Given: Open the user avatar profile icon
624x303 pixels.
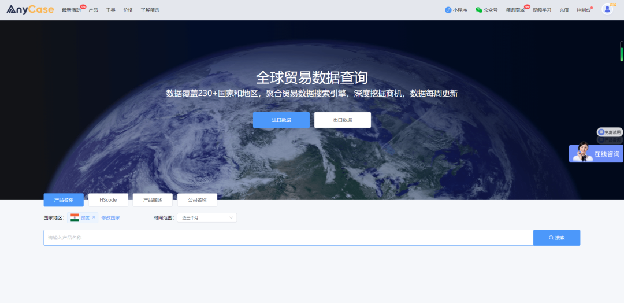Looking at the screenshot, I should (x=607, y=9).
